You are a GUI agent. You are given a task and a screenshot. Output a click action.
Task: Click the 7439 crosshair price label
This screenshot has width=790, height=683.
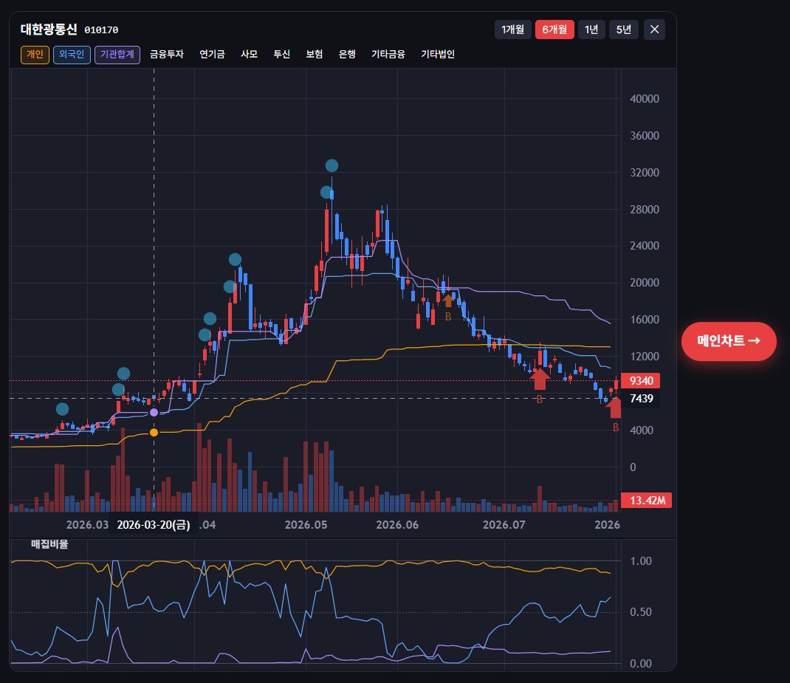(x=640, y=399)
